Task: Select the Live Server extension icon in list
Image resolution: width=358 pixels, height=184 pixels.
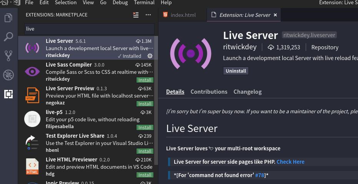Action: 32,48
